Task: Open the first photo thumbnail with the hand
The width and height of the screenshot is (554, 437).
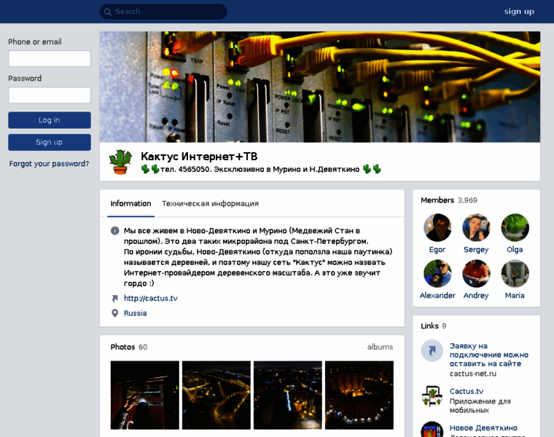Action: pyautogui.click(x=145, y=395)
